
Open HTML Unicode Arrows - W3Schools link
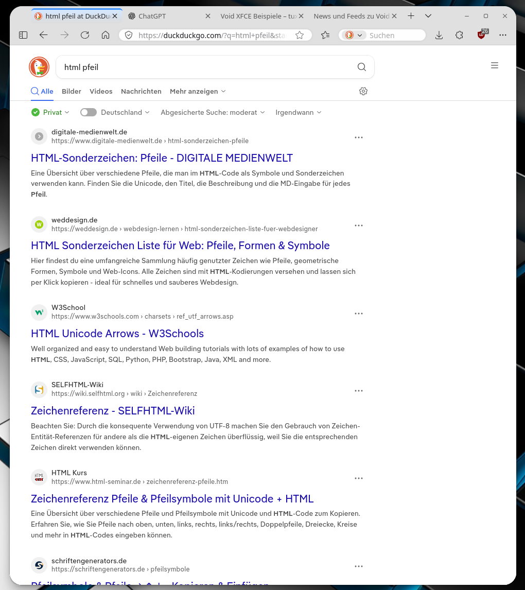point(117,334)
